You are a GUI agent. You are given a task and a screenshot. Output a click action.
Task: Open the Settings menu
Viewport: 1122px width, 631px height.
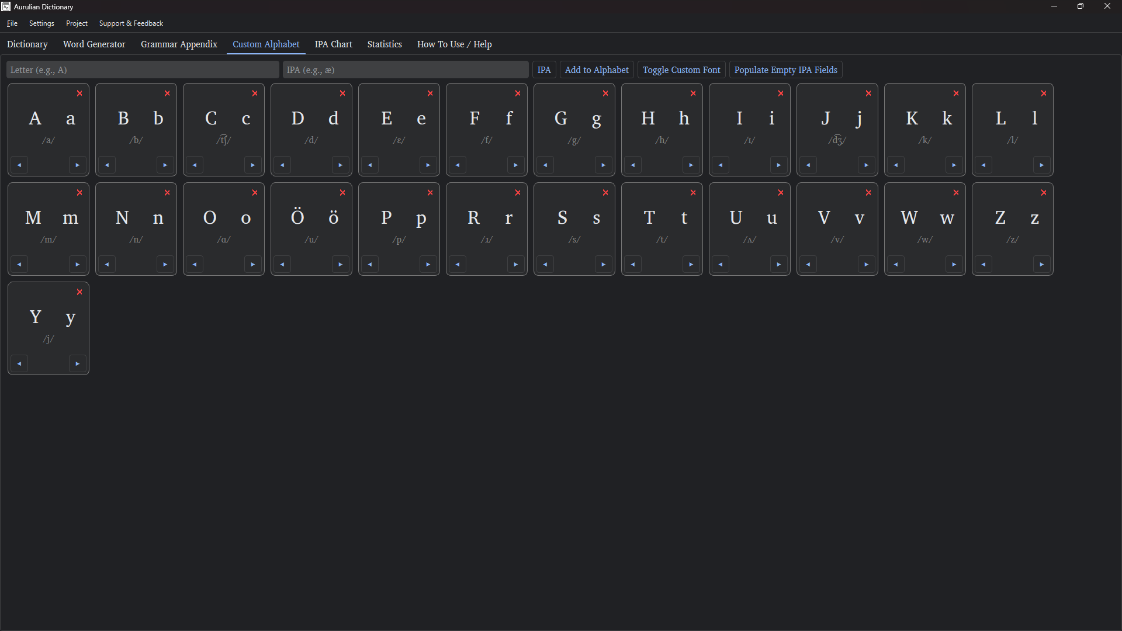(41, 23)
